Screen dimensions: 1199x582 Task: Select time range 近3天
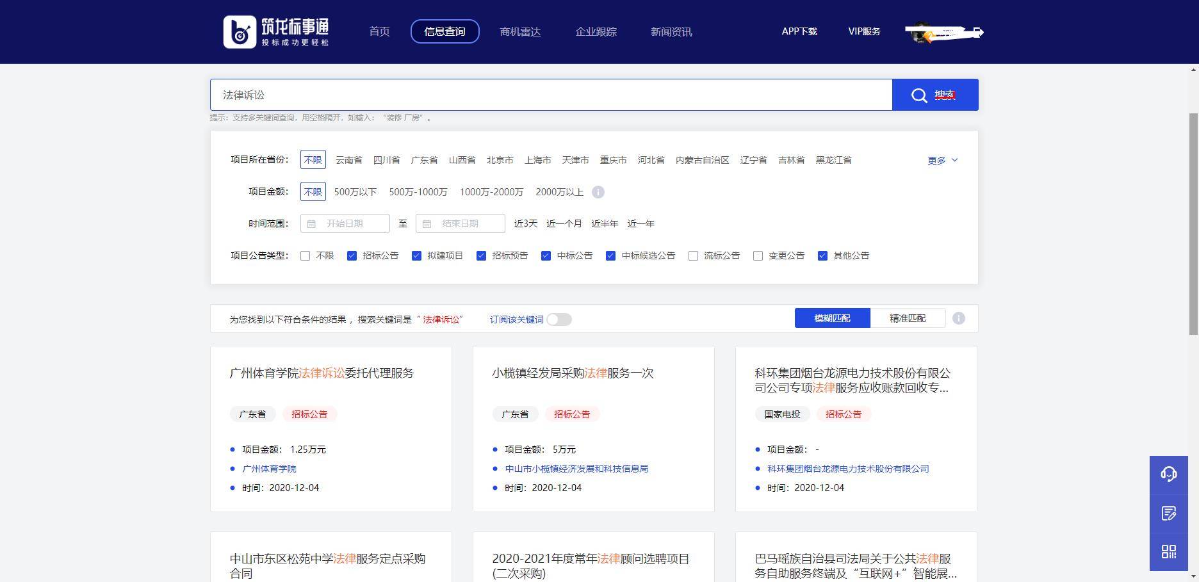[526, 223]
